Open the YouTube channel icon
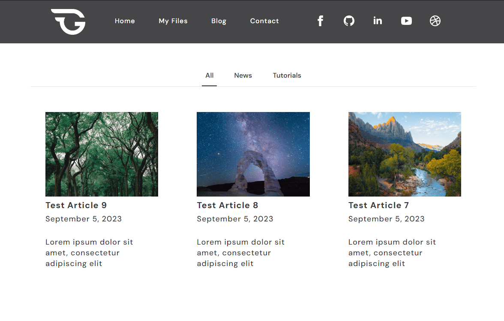Screen dimensions: 504x321 (x=406, y=21)
